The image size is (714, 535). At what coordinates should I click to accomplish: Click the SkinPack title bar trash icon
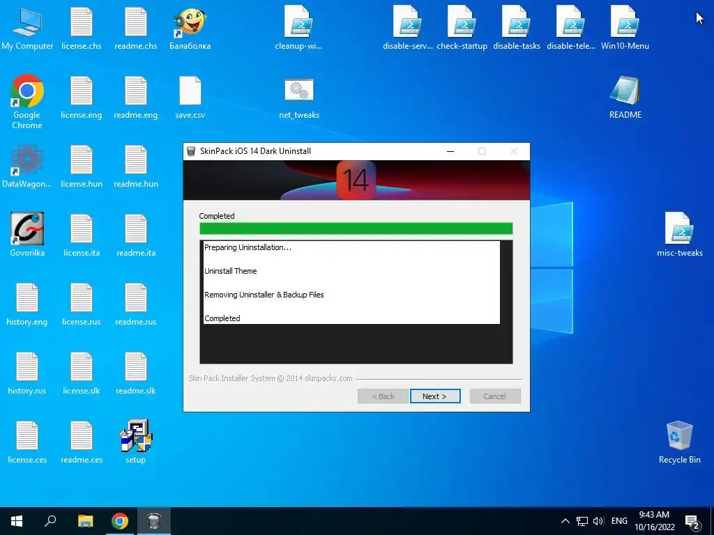(x=191, y=151)
